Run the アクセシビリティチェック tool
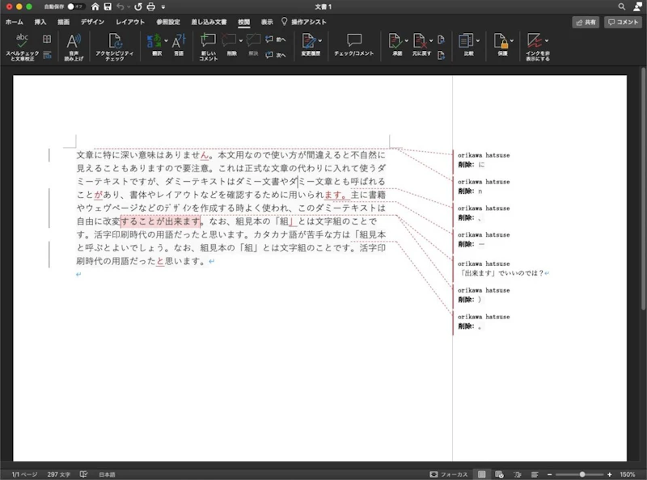The image size is (647, 480). click(x=114, y=41)
